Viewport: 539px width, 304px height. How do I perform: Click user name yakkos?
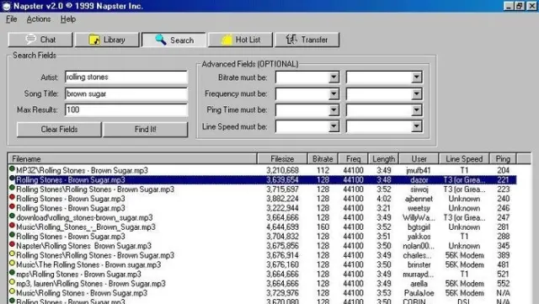point(419,237)
